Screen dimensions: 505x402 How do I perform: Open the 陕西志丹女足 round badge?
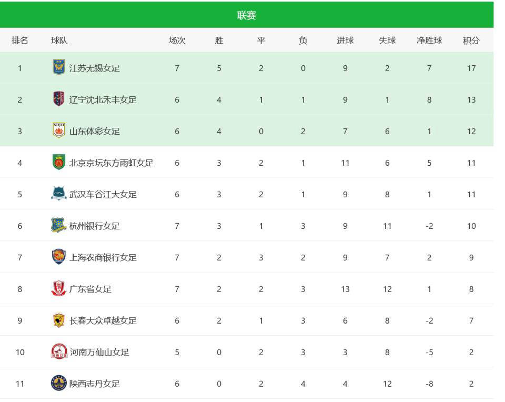point(59,383)
